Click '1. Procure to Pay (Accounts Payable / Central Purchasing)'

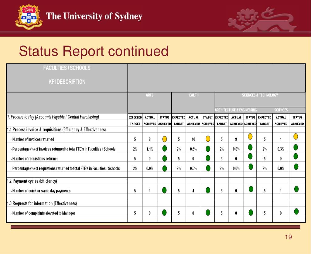(53, 117)
